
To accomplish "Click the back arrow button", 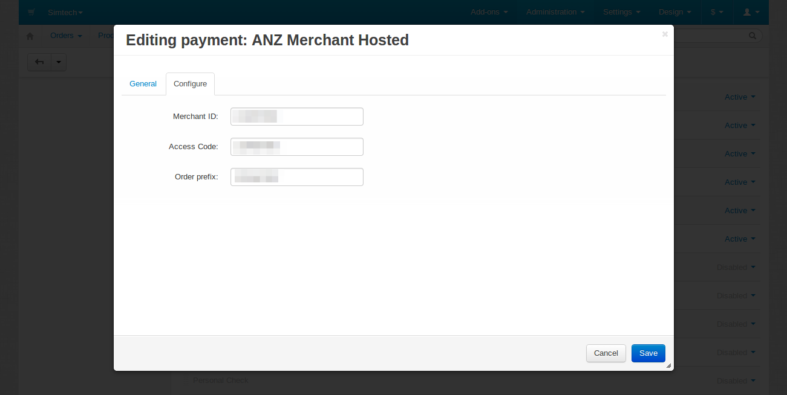I will coord(39,62).
